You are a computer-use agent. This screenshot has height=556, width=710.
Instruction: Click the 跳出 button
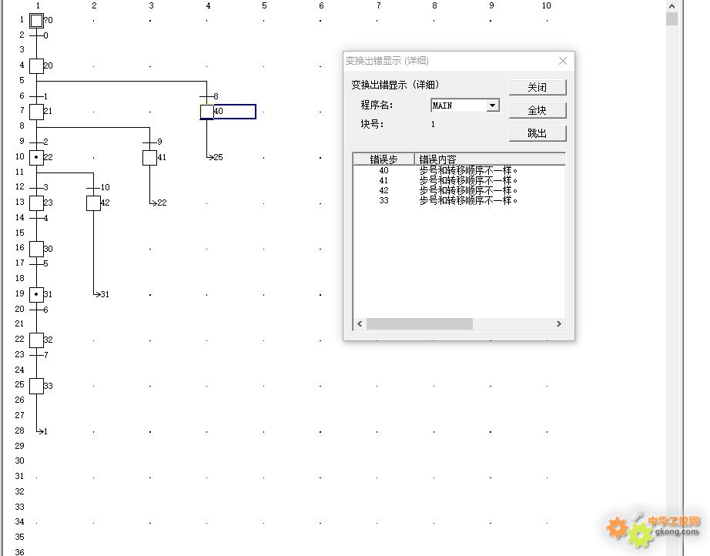(x=538, y=133)
